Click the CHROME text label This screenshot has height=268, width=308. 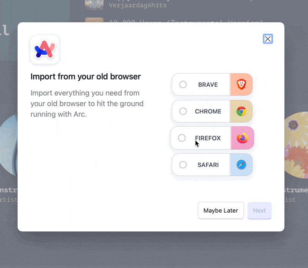[x=208, y=111]
